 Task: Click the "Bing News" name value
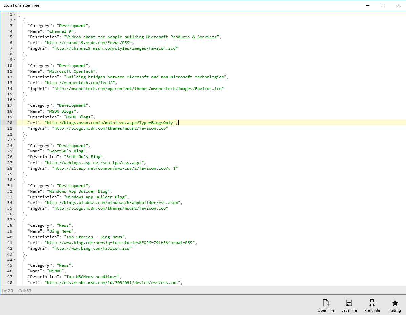click(x=60, y=231)
